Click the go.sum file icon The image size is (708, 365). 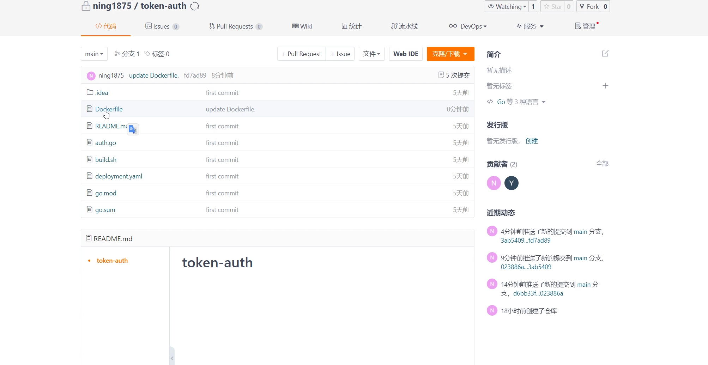click(90, 209)
